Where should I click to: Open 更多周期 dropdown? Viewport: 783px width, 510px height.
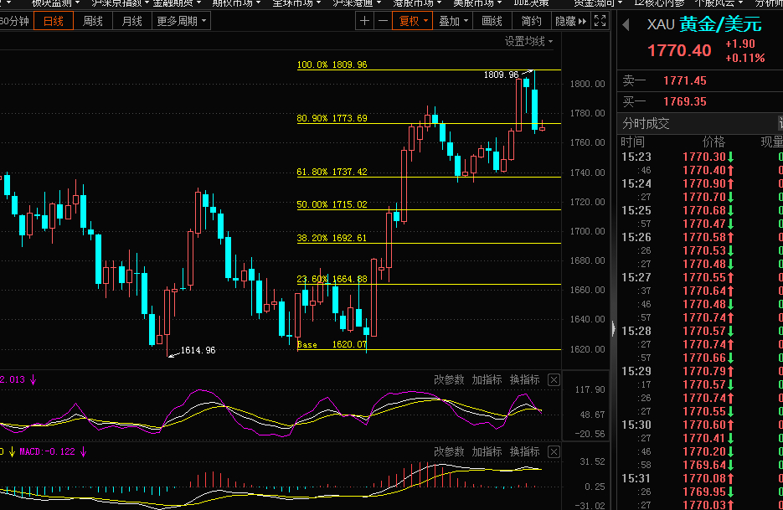click(x=181, y=21)
